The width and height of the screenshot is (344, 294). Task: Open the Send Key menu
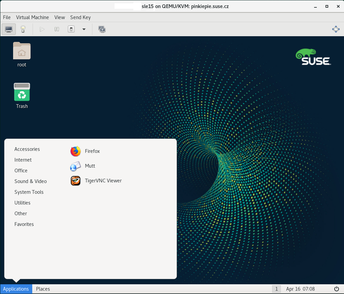(80, 17)
